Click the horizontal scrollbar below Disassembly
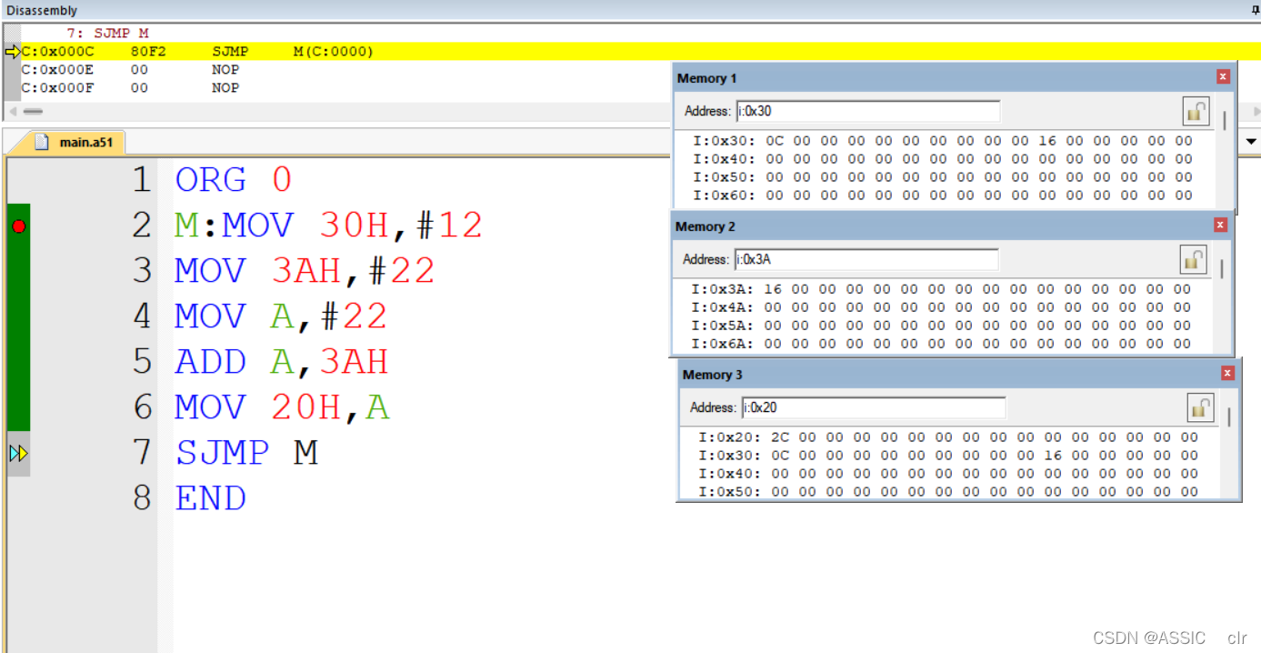This screenshot has height=653, width=1261. pyautogui.click(x=33, y=110)
